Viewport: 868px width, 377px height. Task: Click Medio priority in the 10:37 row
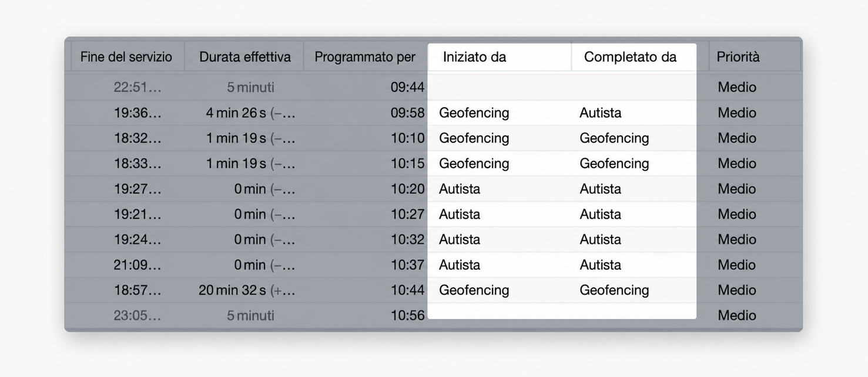click(737, 264)
